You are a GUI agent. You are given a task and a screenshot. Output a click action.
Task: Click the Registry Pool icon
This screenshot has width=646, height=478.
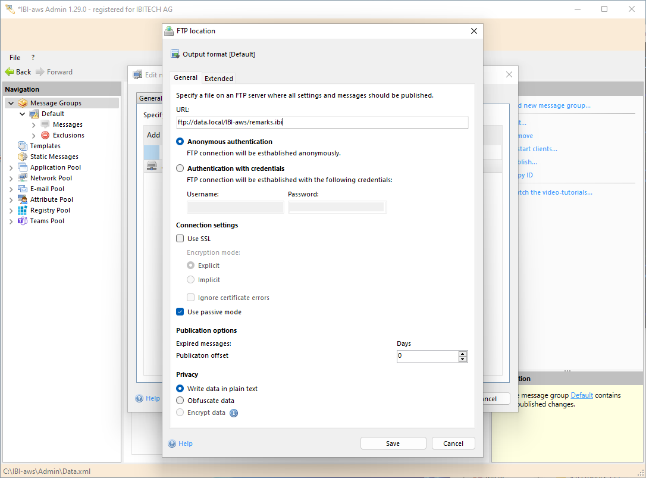coord(23,210)
